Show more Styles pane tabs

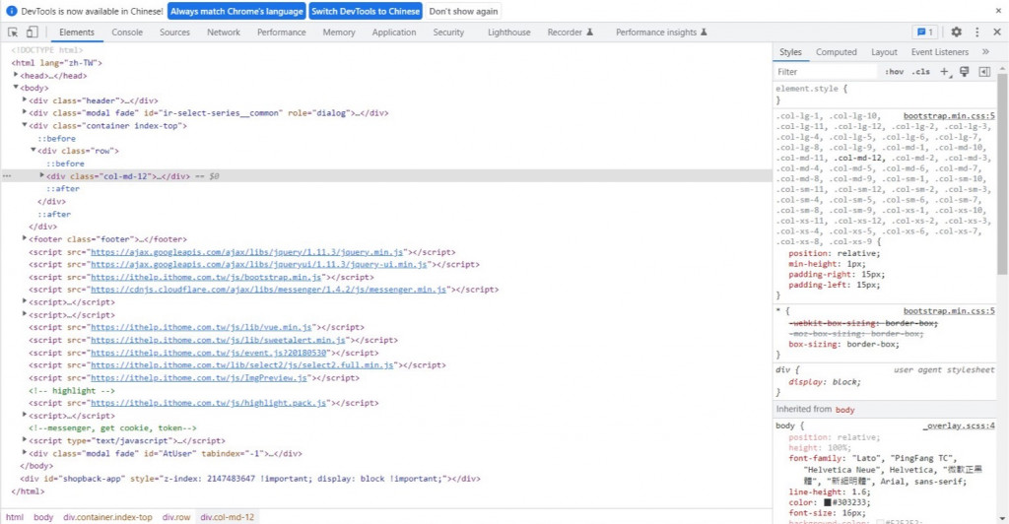click(x=985, y=52)
